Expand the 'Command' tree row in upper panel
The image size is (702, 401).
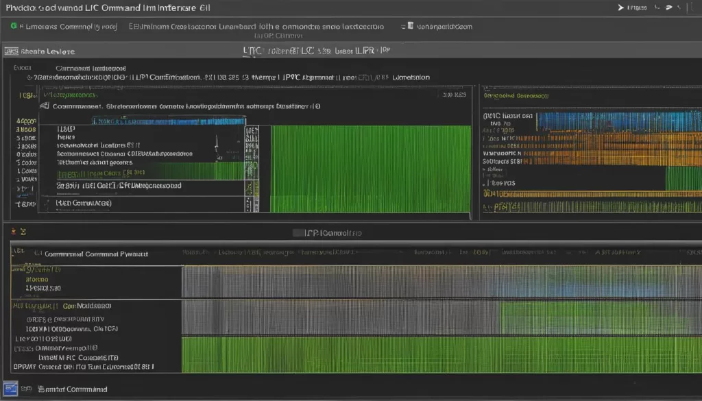(x=30, y=77)
